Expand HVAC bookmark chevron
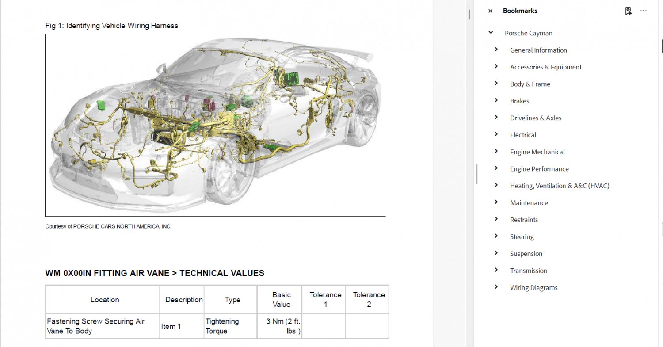Viewport: 663px width, 347px height. coord(496,185)
